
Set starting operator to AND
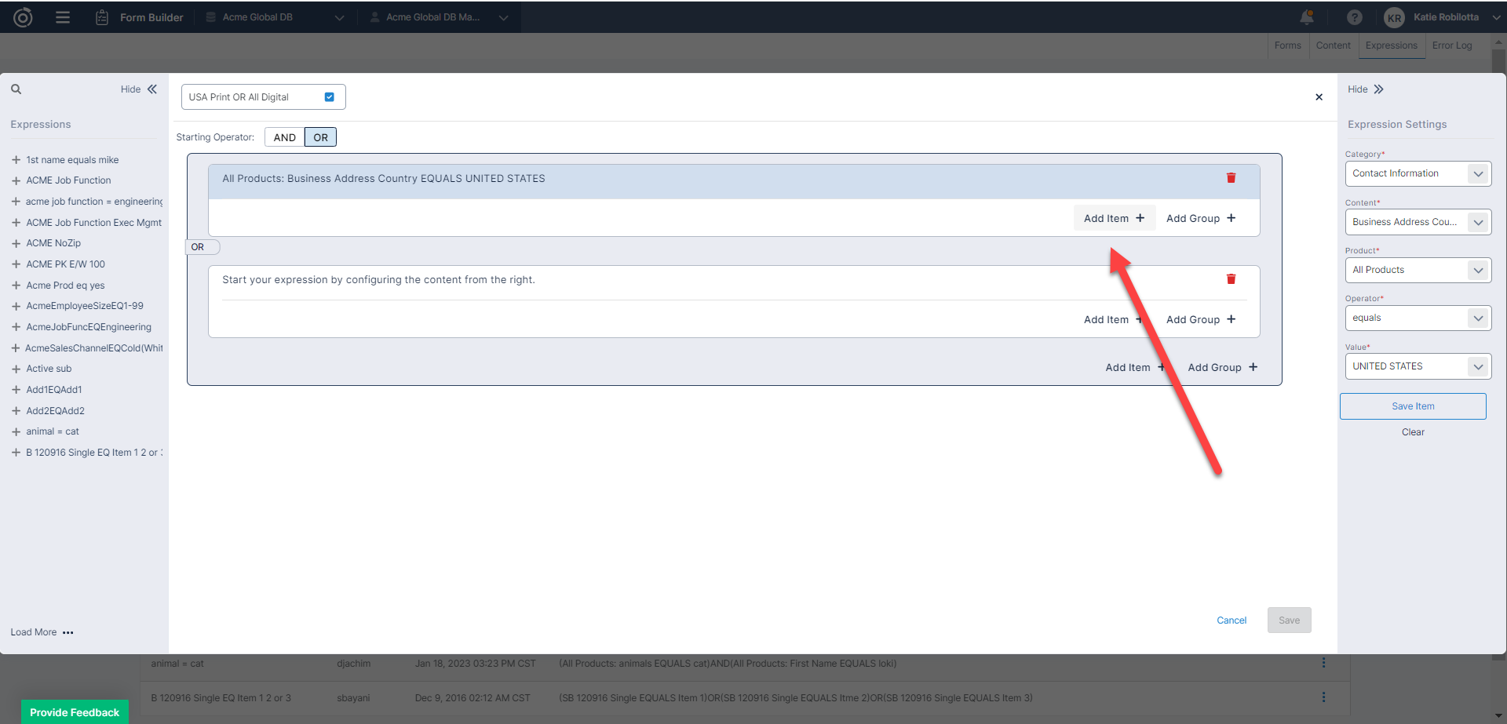coord(284,137)
